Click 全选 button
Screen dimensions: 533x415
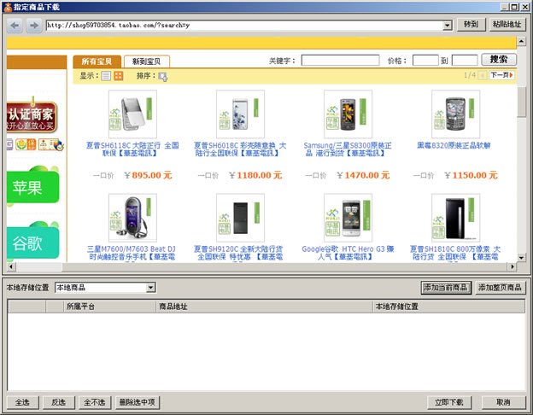point(22,402)
